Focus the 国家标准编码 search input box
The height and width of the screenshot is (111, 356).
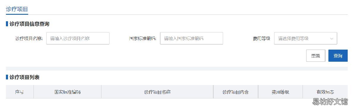click(192, 38)
